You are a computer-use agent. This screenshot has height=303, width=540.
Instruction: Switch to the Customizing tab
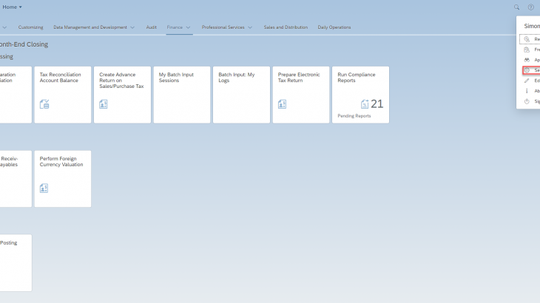coord(30,27)
